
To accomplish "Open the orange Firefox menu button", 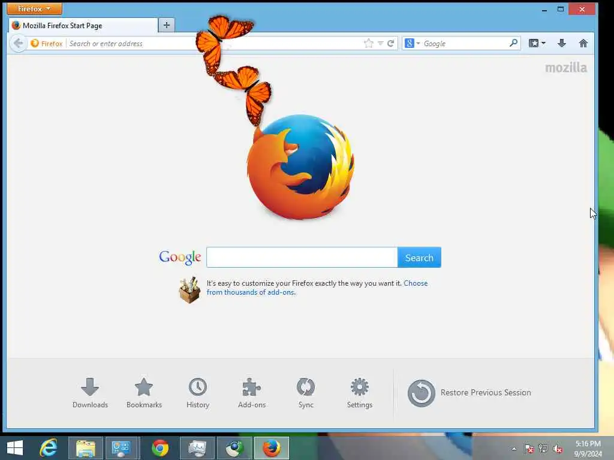I will coord(34,8).
